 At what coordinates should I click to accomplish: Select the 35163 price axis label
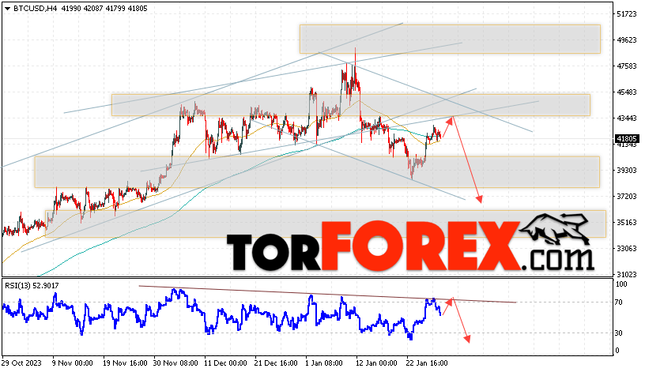(x=627, y=223)
